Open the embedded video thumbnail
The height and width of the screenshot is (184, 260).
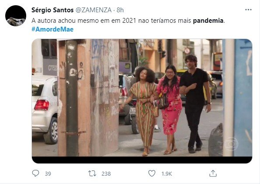142,101
